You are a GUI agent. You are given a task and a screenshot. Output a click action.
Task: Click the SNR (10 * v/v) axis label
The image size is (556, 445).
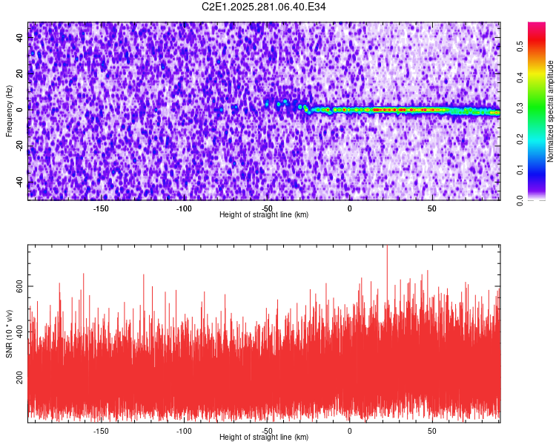tap(9, 332)
